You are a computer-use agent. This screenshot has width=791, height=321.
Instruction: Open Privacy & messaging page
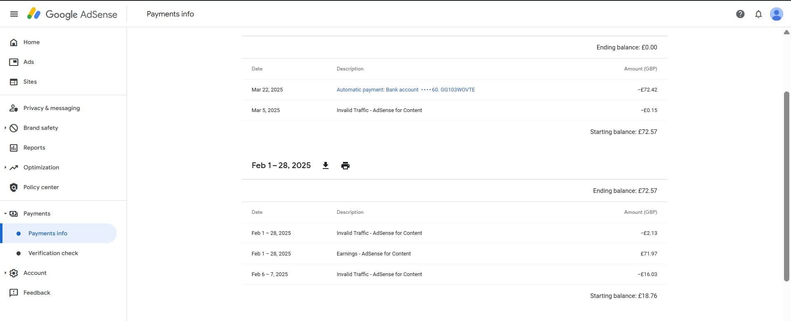pyautogui.click(x=52, y=108)
